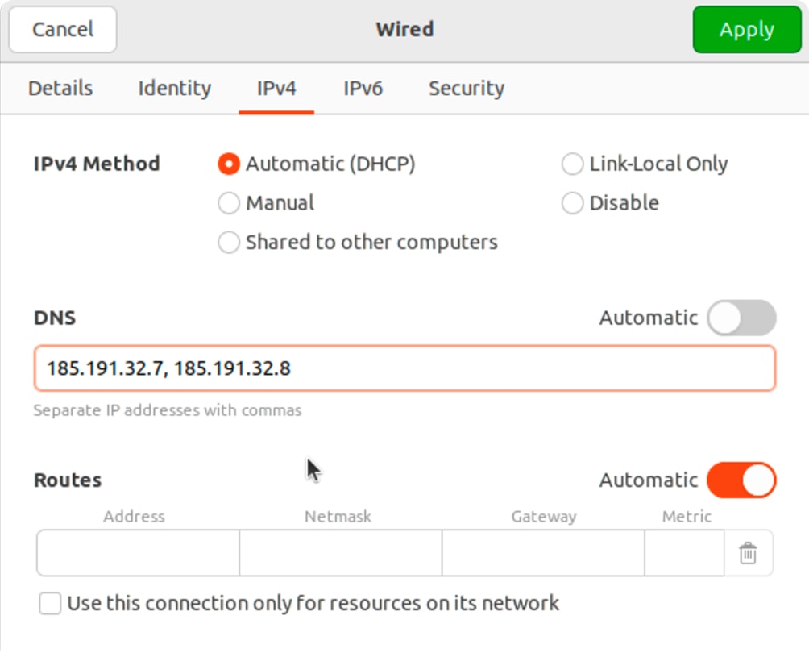Screen dimensions: 809x661
Task: Delete the route row with trash icon
Action: point(748,553)
